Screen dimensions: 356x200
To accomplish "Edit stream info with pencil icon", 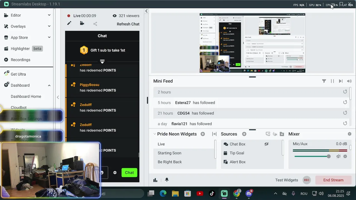I will (x=69, y=24).
